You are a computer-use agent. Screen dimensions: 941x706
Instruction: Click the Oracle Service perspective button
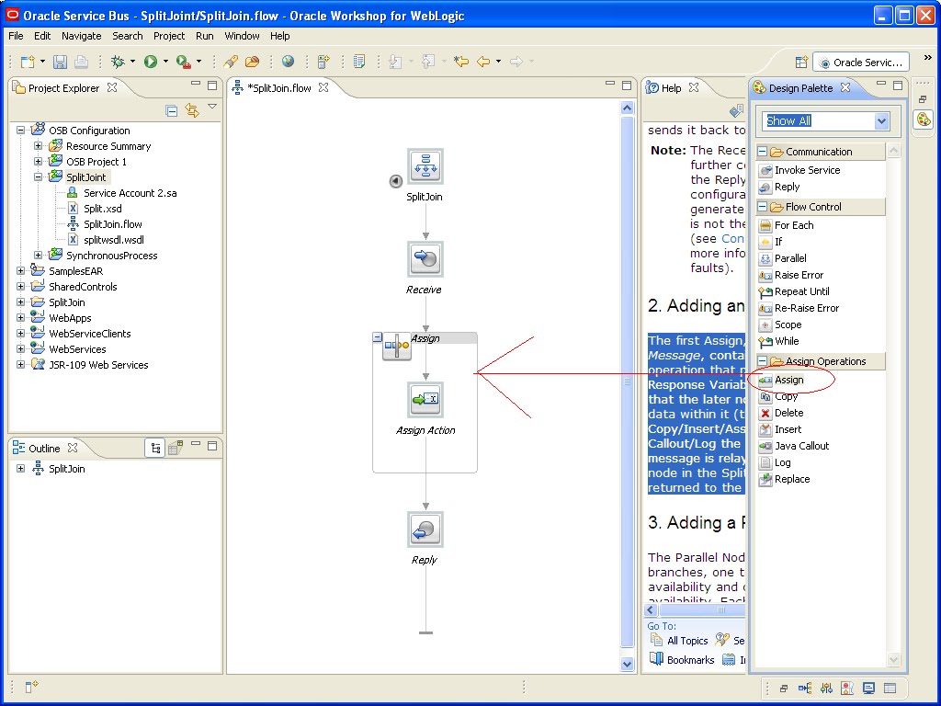coord(860,63)
